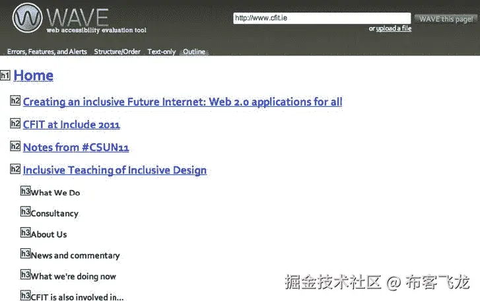Select the CFIT is also involved in text
Image resolution: width=480 pixels, height=301 pixels.
(77, 297)
